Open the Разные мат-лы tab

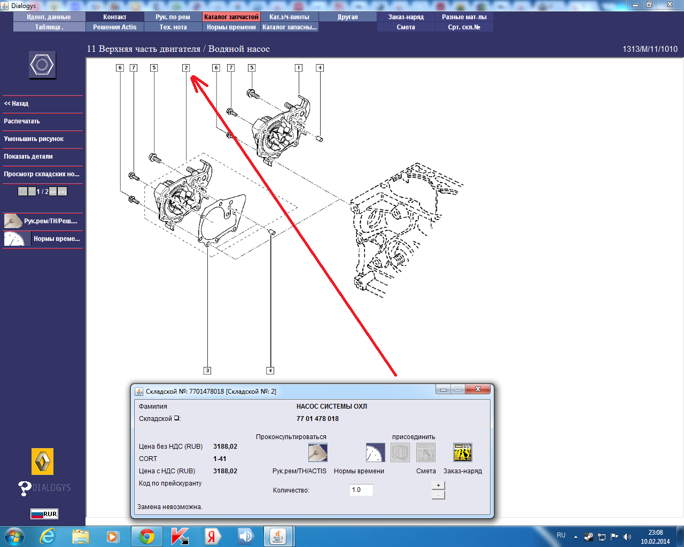coord(464,17)
